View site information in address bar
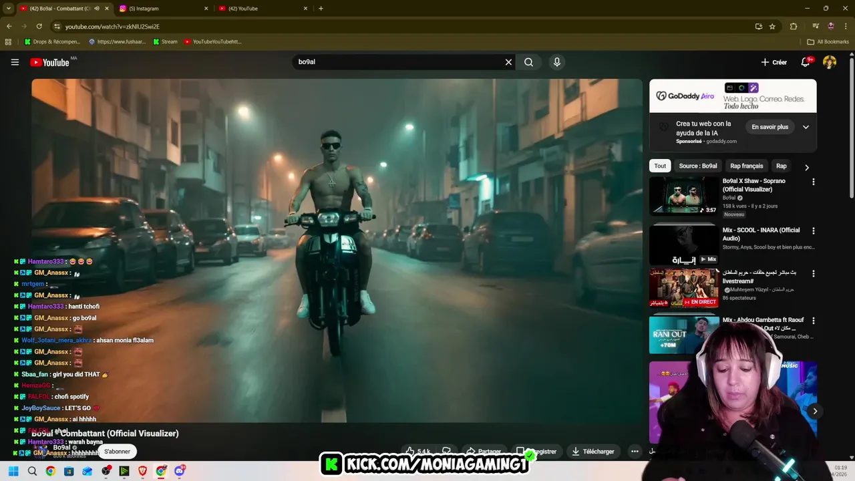Image resolution: width=855 pixels, height=481 pixels. 57,26
